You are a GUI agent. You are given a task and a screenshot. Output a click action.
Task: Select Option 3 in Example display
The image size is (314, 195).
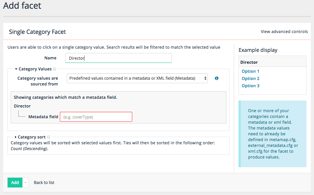point(250,86)
